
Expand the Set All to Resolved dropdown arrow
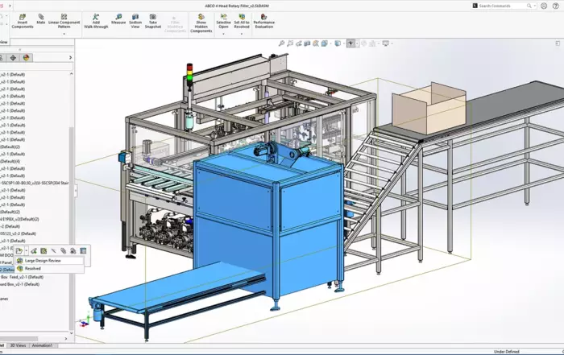coord(242,34)
